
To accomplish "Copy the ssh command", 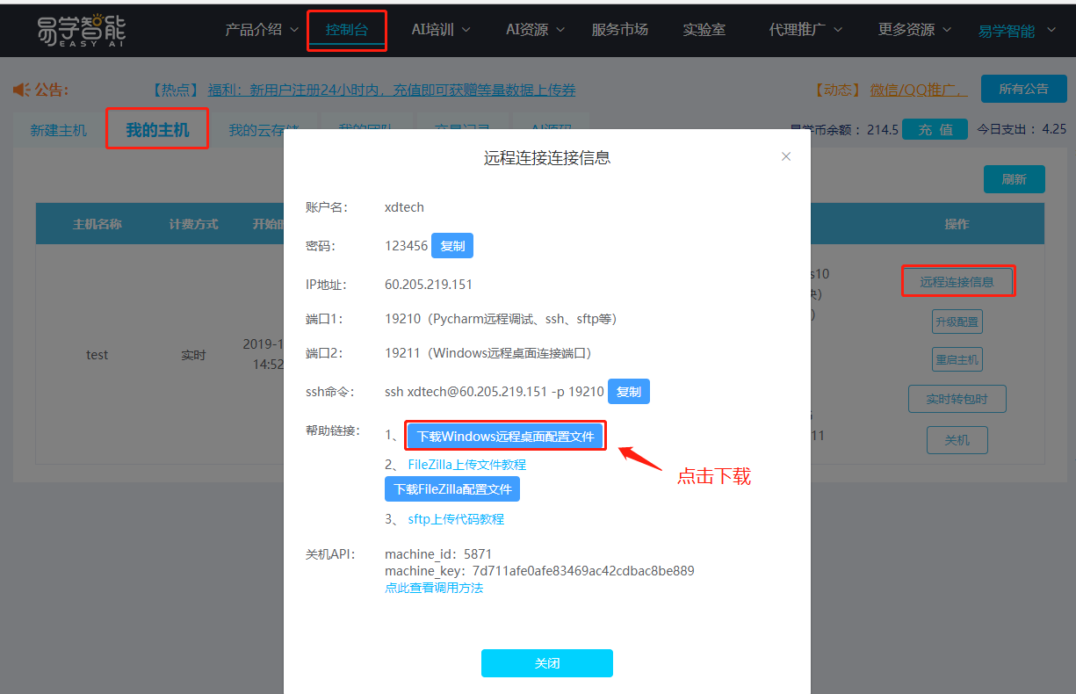I will click(628, 391).
